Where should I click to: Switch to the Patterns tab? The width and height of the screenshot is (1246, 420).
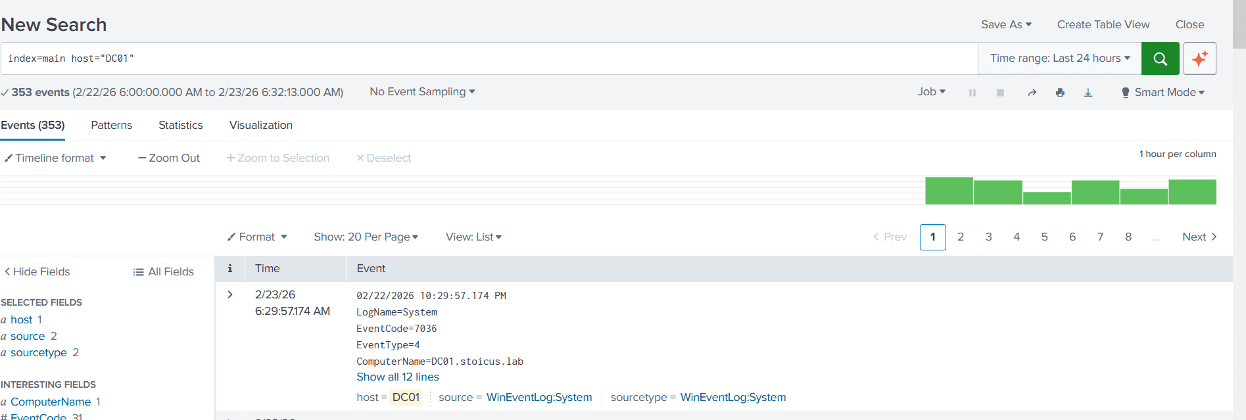pos(111,125)
